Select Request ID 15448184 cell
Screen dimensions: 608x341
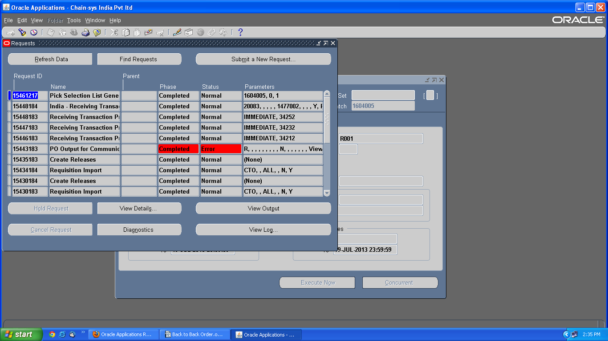click(x=30, y=106)
